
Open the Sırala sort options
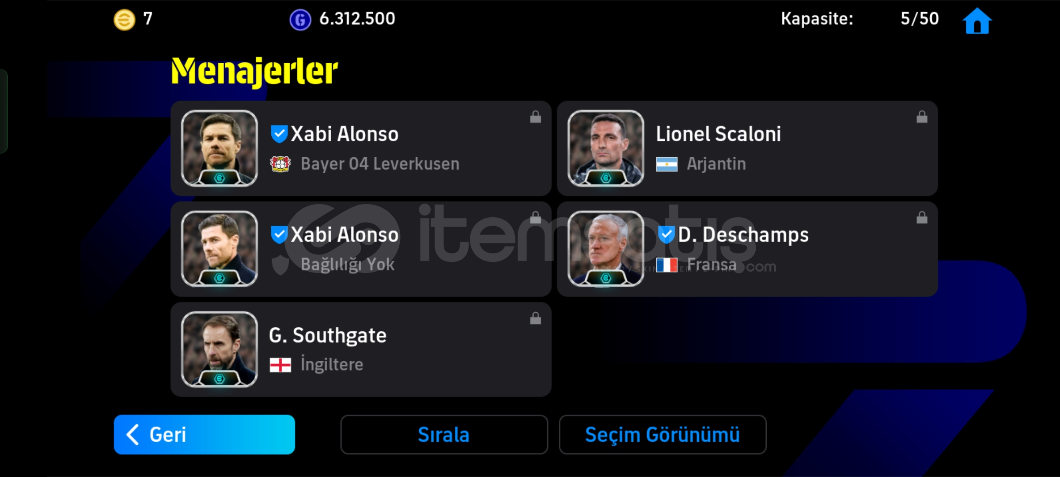(x=444, y=435)
